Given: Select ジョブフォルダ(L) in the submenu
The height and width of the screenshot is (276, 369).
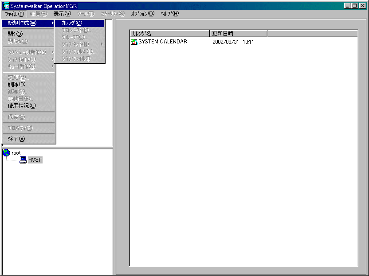Looking at the screenshot, I should tap(79, 51).
